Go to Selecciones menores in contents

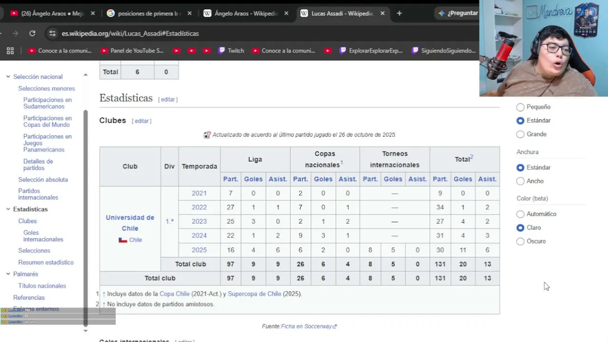pos(47,88)
